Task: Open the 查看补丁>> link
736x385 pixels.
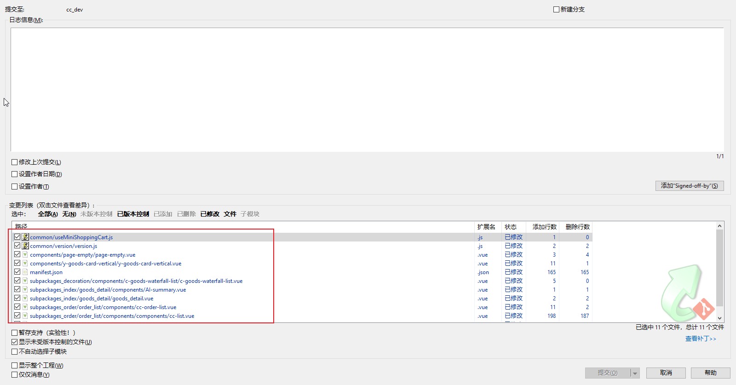Action: click(701, 339)
